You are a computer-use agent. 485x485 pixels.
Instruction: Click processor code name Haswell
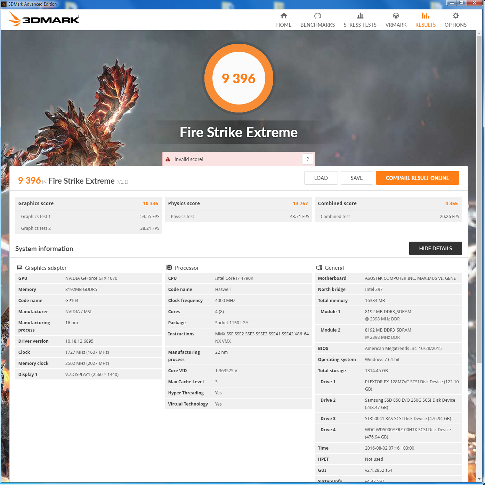point(223,289)
